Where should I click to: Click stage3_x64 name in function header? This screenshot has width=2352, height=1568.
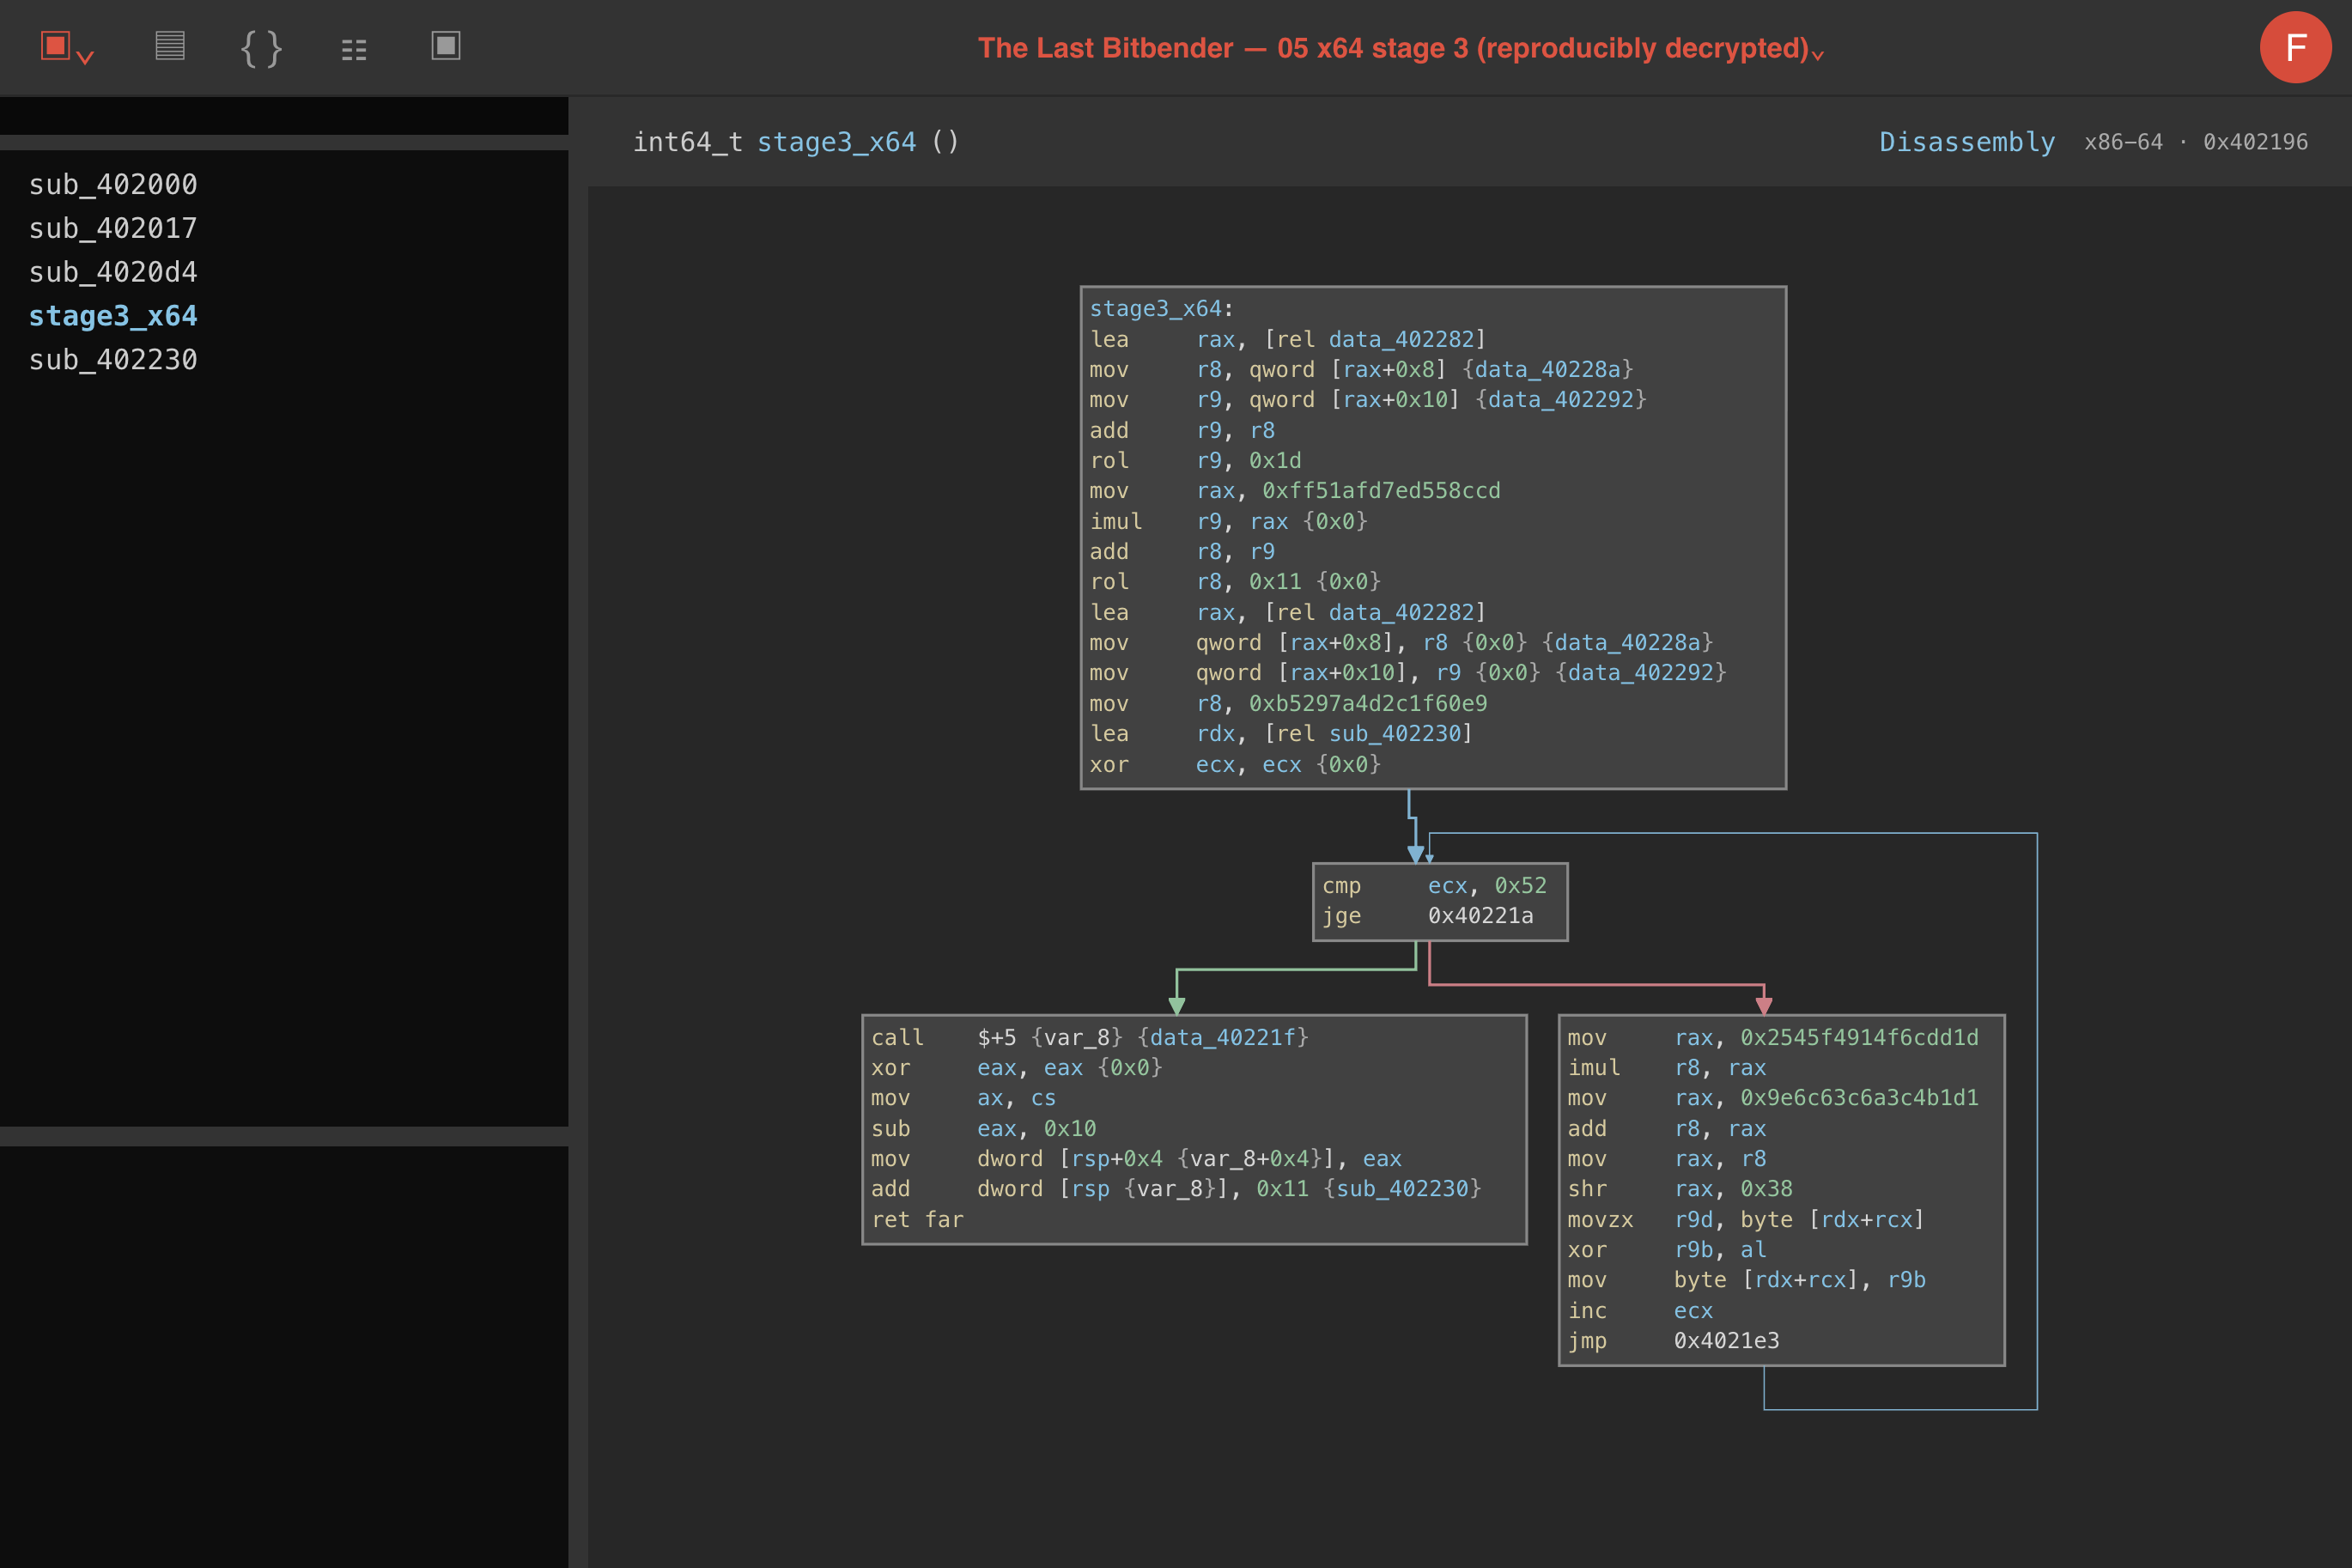[836, 142]
